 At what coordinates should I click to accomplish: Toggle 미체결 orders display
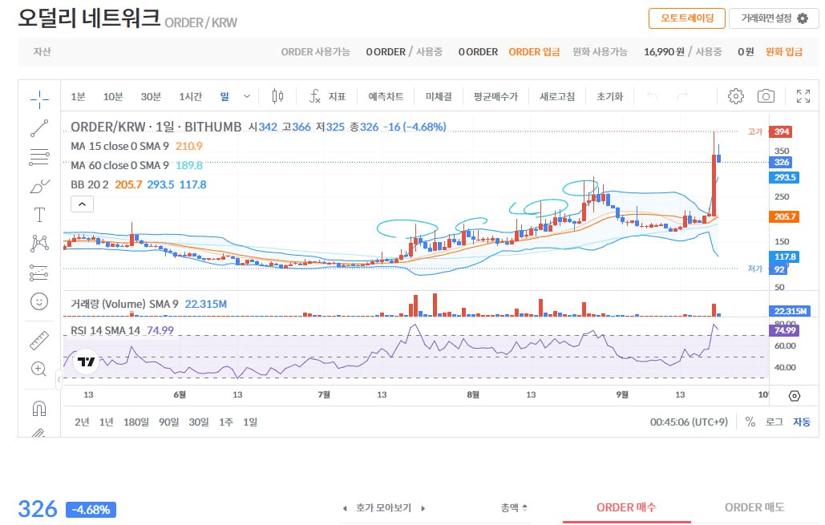pos(439,96)
